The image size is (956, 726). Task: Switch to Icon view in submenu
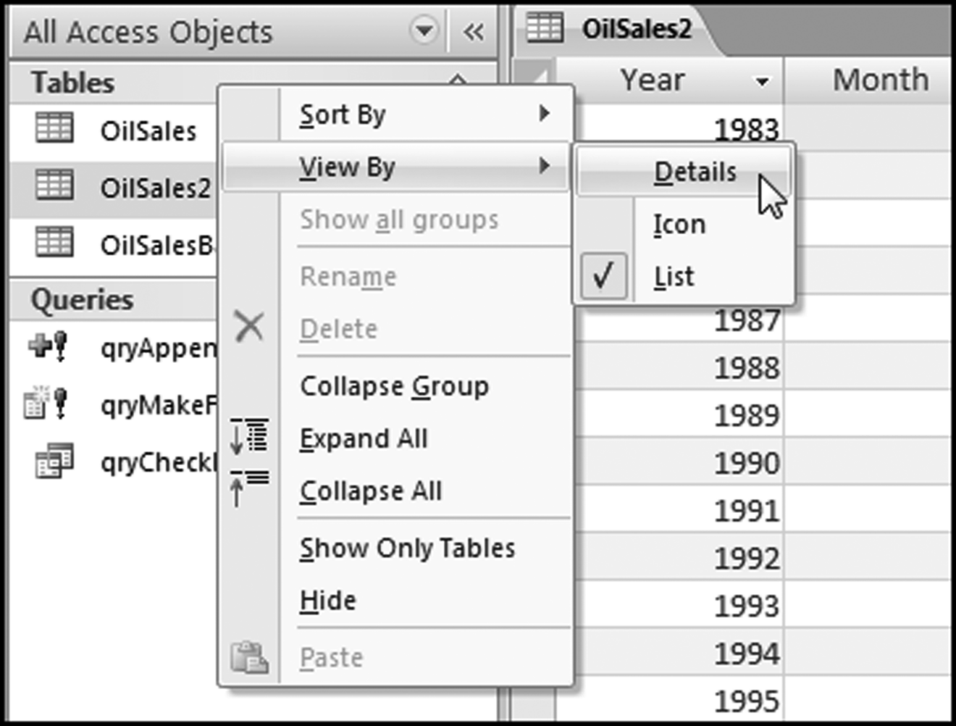(x=679, y=225)
